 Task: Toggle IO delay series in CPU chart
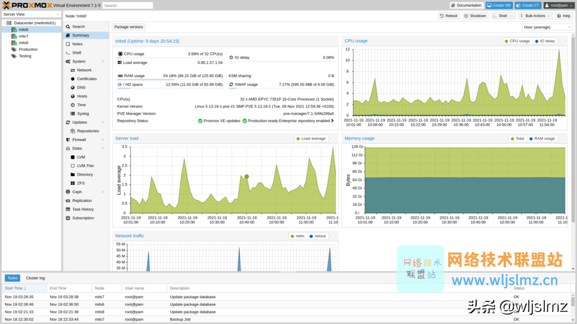click(x=545, y=41)
